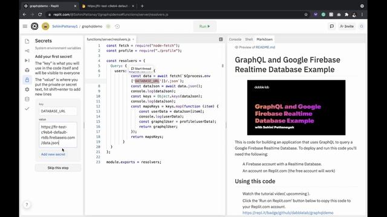Click the graphqldemo repl name
Screen dimensions: 387x217
point(92,27)
